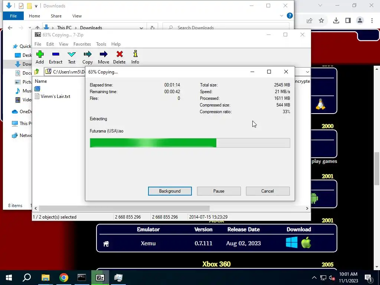Click the Background button in copy dialog
The width and height of the screenshot is (380, 285).
pyautogui.click(x=170, y=191)
